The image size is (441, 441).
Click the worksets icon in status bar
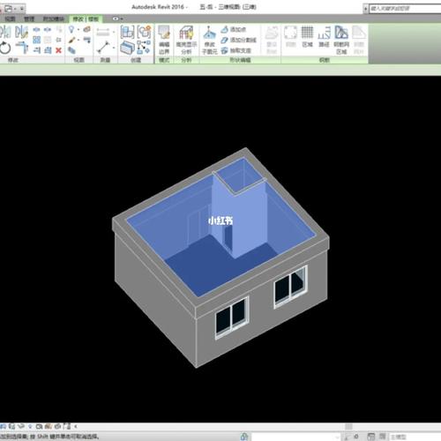tap(243, 437)
